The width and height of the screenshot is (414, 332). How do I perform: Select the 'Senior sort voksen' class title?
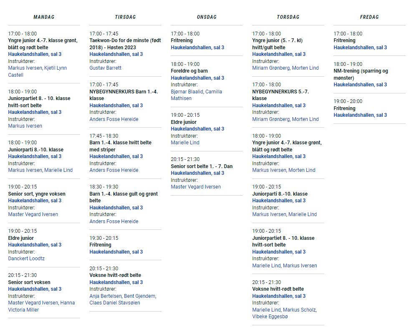29,282
